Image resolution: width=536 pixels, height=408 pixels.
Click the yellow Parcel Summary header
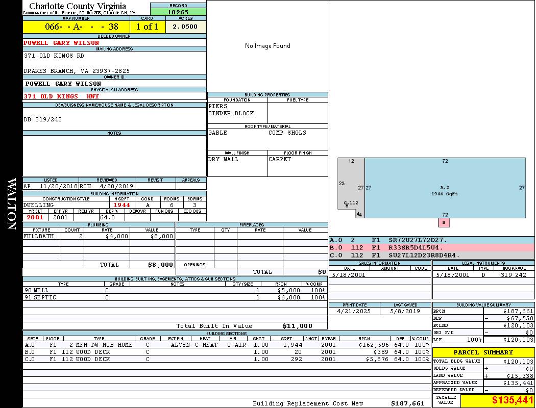coord(483,352)
